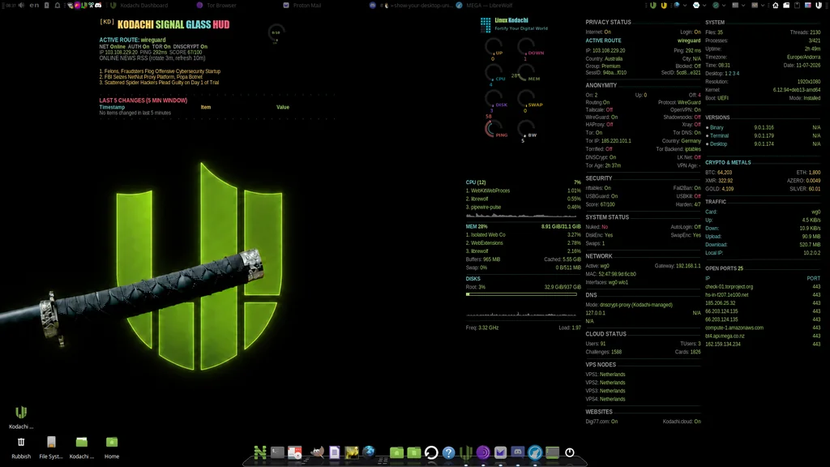The height and width of the screenshot is (467, 830).
Task: Click VPS1: Netherlands entry
Action: [605, 375]
